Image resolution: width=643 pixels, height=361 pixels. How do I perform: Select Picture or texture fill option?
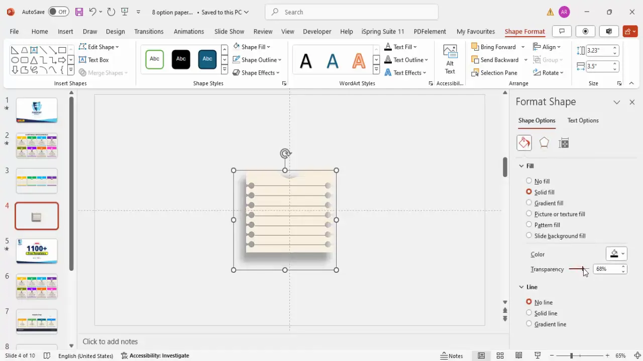(x=529, y=214)
